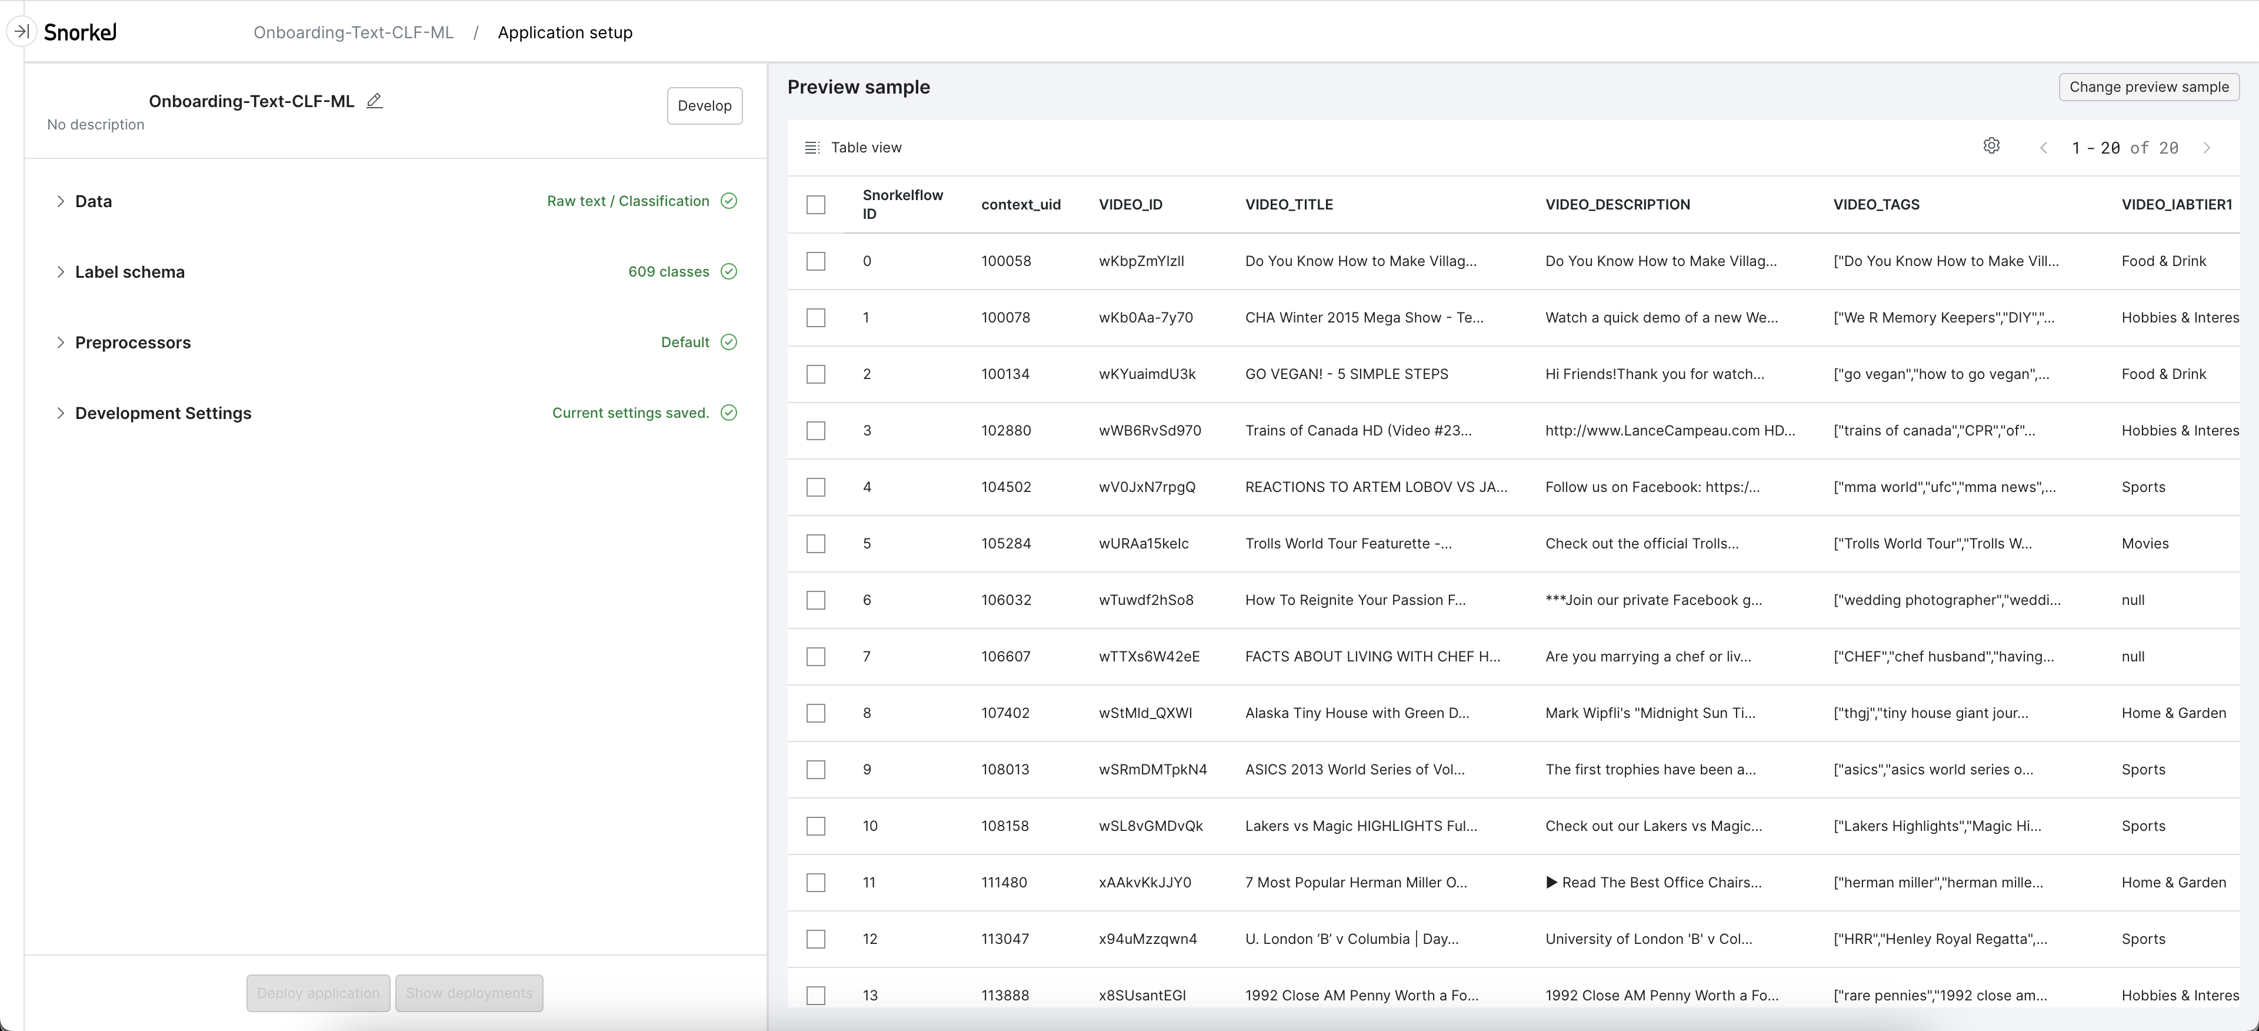Screen dimensions: 2259x1031
Task: Click the Snorkelflow ID column header
Action: tap(902, 204)
